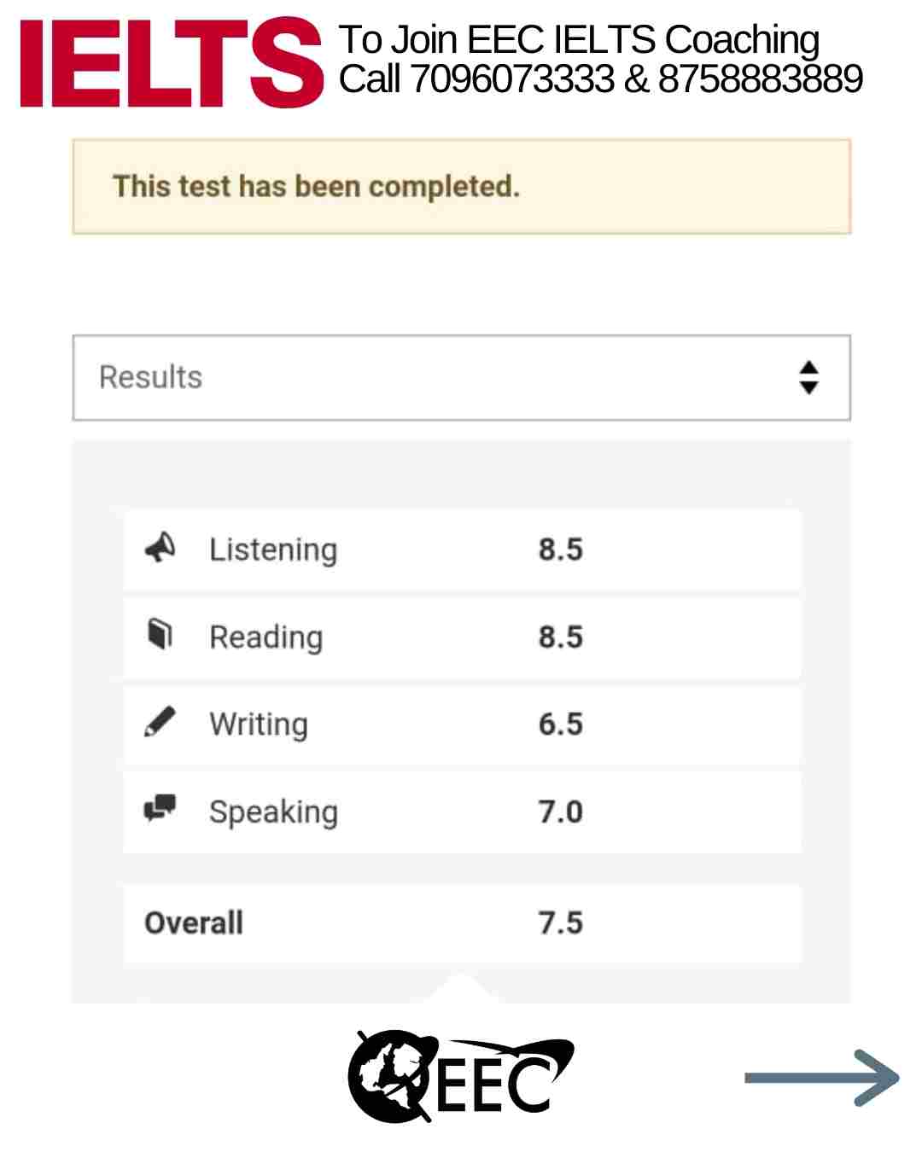Click the Speaking chat bubbles icon

tap(160, 808)
